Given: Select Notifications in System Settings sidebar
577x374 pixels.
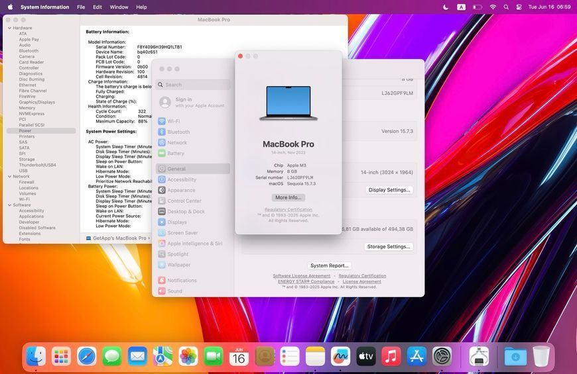Looking at the screenshot, I should pos(193,280).
